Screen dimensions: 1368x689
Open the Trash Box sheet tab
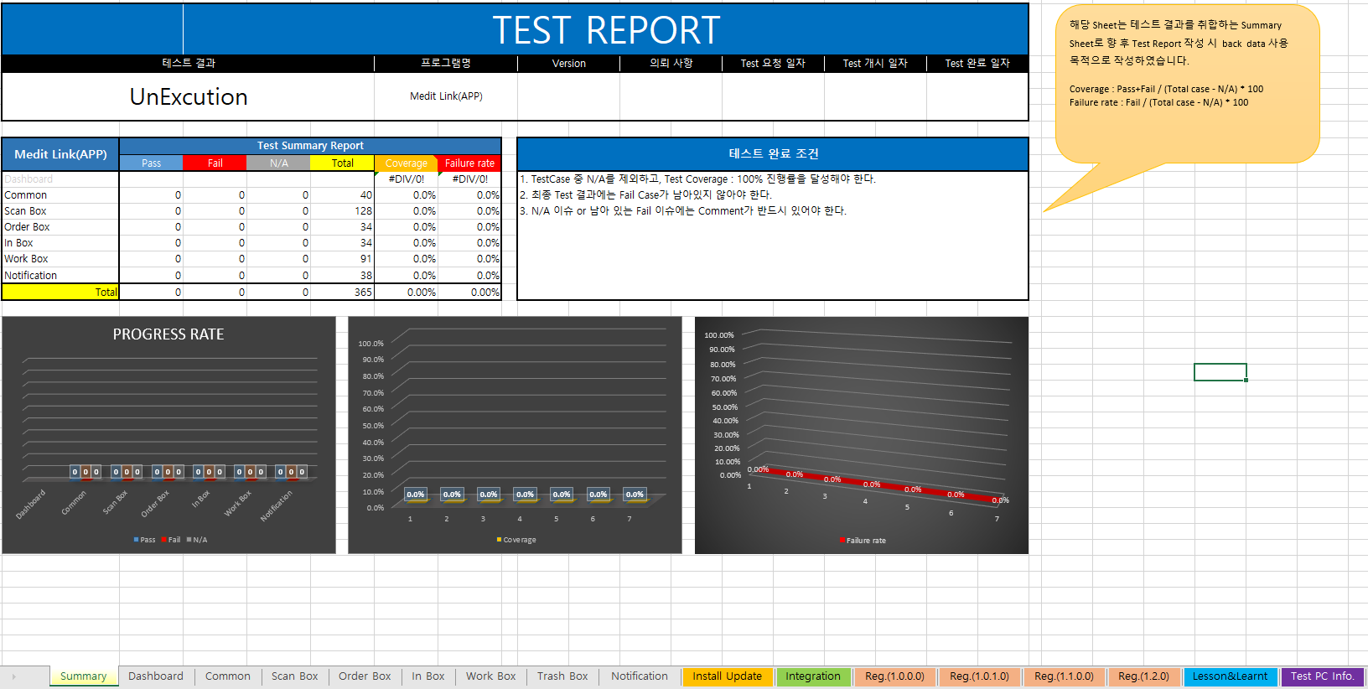562,676
